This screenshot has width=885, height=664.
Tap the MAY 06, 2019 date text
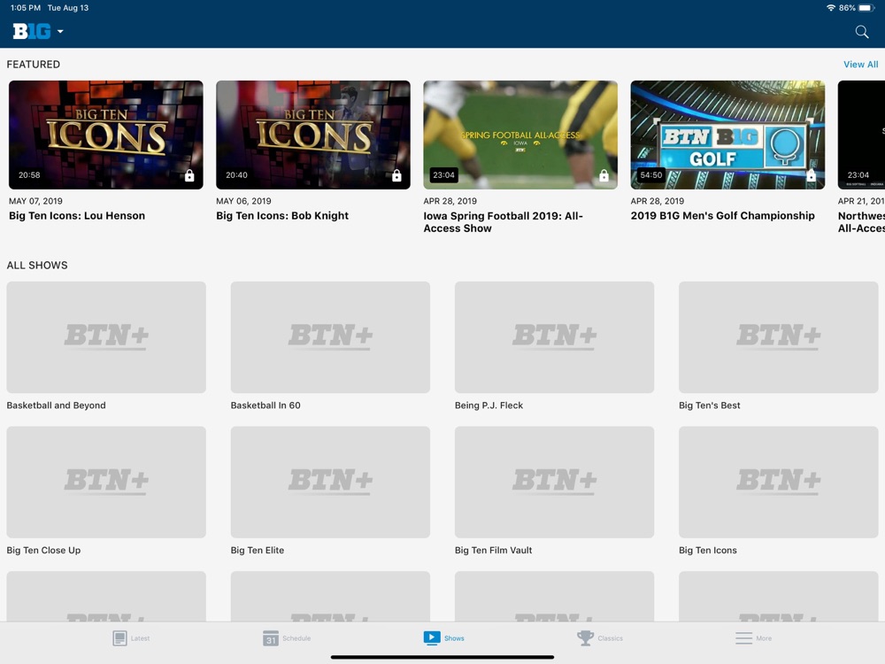point(243,201)
